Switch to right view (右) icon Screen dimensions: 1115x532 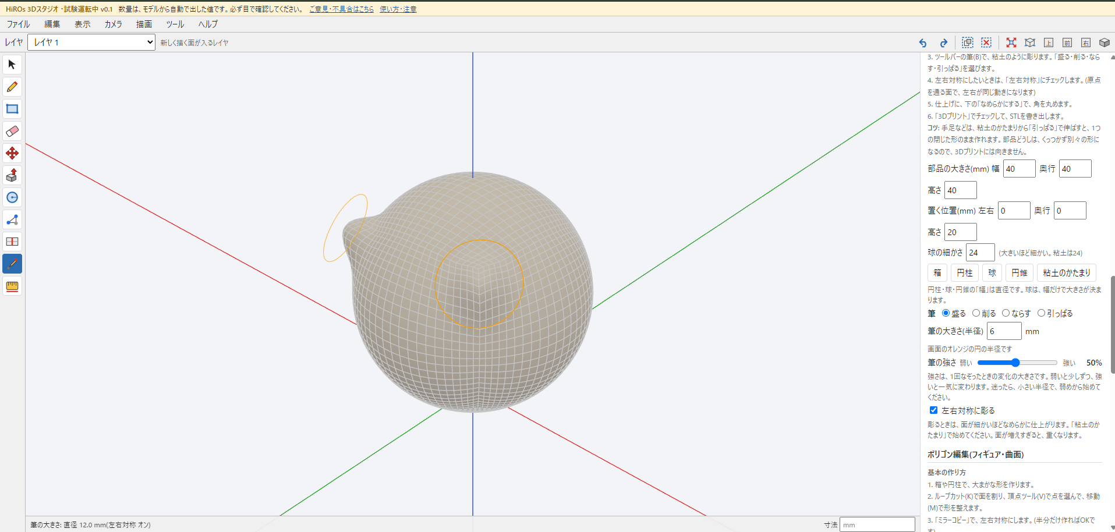point(1086,42)
